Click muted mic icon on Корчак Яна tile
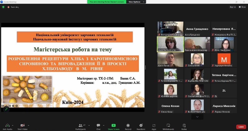248x131 pixels. click(x=186, y=81)
